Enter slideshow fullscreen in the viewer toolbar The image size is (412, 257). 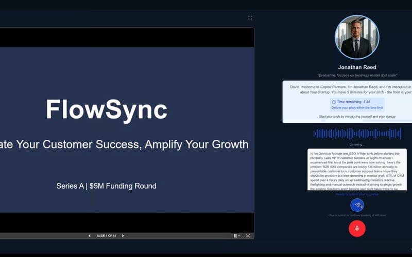click(x=248, y=236)
